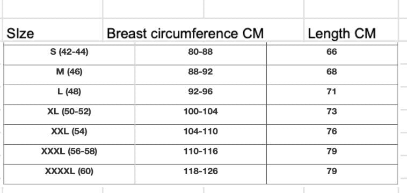Click the 'S (42-44)' size cell
Viewport: 407px width, 193px height.
pyautogui.click(x=69, y=55)
